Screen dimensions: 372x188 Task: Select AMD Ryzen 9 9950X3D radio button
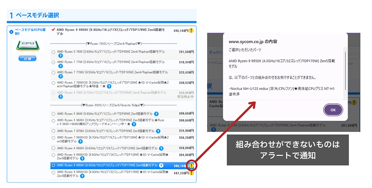coord(53,173)
